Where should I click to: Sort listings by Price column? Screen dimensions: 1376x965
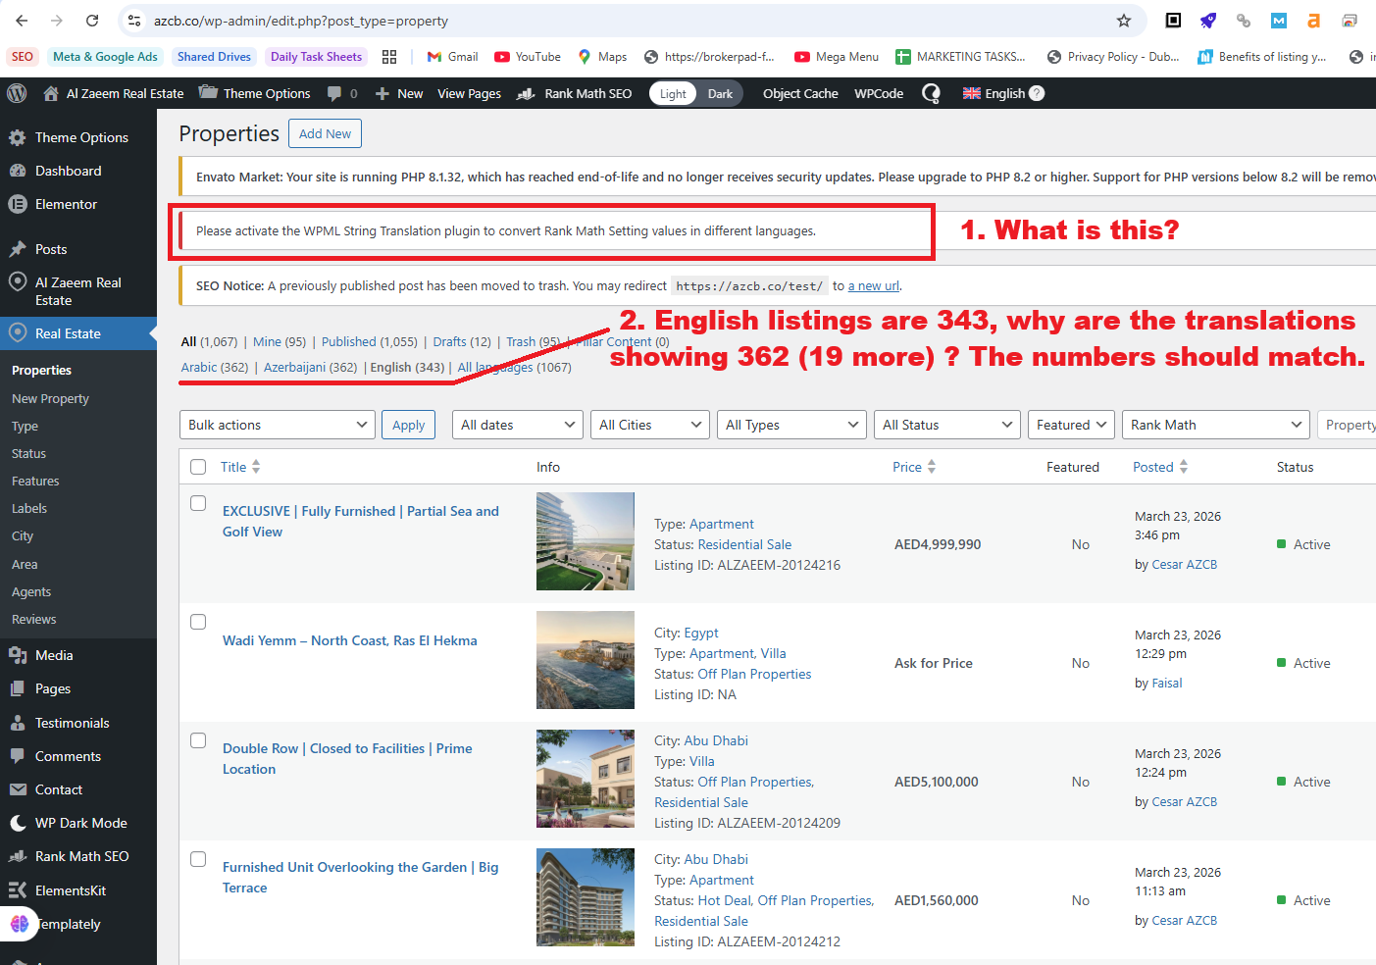[907, 467]
